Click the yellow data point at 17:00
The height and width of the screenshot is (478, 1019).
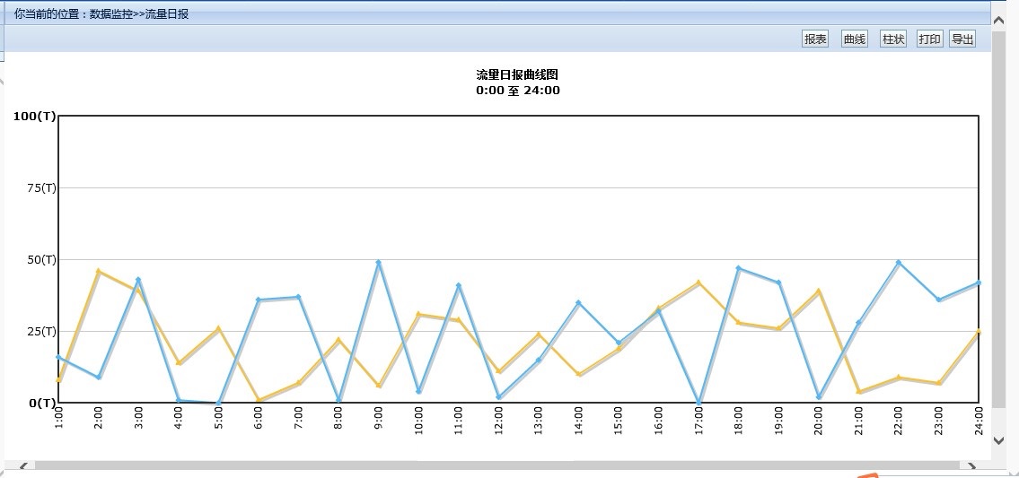click(698, 282)
